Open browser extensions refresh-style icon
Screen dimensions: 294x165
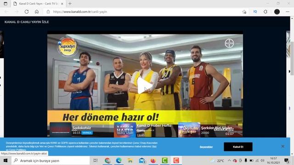pos(266,11)
